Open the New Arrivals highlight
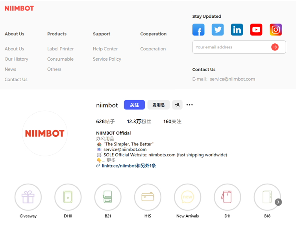Image resolution: width=296 pixels, height=236 pixels. click(x=187, y=197)
